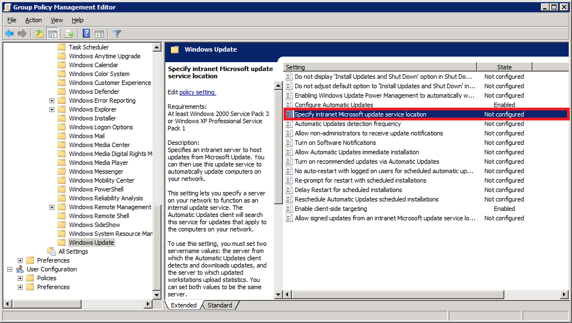Viewport: 572px width, 323px height.
Task: Select 'Allow Automatic Updates immediate installation' setting
Action: 357,152
